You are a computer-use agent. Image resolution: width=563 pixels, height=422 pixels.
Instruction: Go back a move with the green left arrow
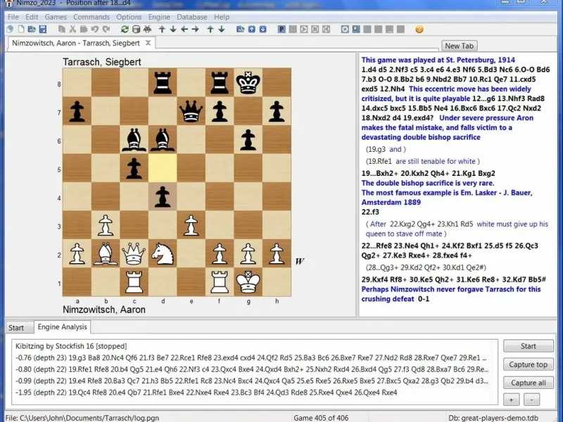[x=184, y=30]
